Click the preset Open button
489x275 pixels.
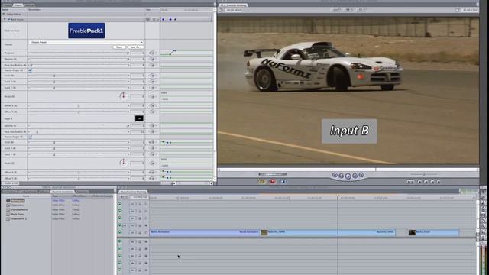pos(119,47)
